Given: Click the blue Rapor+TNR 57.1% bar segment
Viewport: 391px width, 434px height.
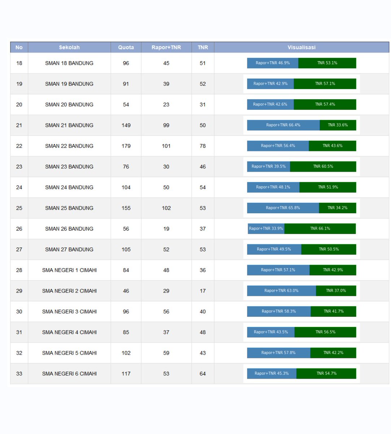Looking at the screenshot, I should pos(278,270).
